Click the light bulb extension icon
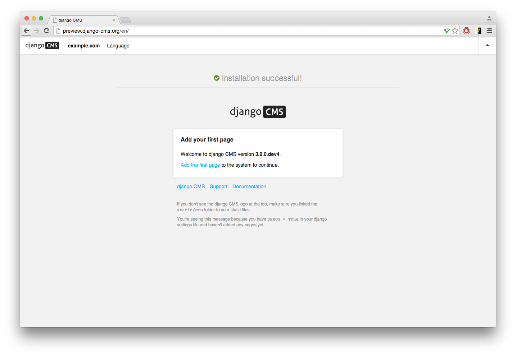This screenshot has height=356, width=516. (478, 31)
